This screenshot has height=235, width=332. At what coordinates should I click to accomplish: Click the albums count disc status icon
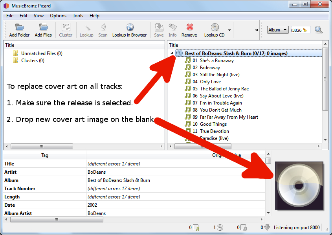coord(220,228)
